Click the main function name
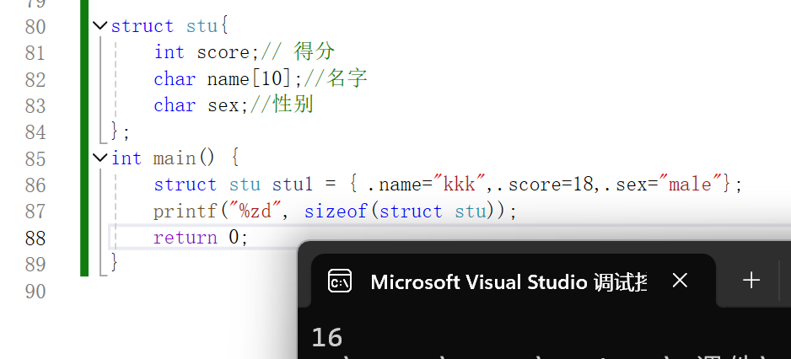This screenshot has width=791, height=359. coord(174,158)
